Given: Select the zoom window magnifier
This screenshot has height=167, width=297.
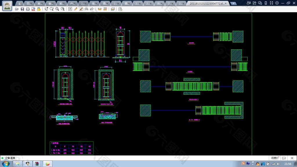Looking at the screenshot, I should tap(57, 9).
